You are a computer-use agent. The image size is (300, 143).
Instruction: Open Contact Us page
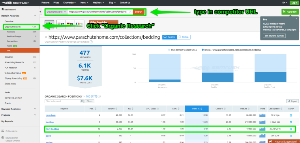pyautogui.click(x=125, y=3)
